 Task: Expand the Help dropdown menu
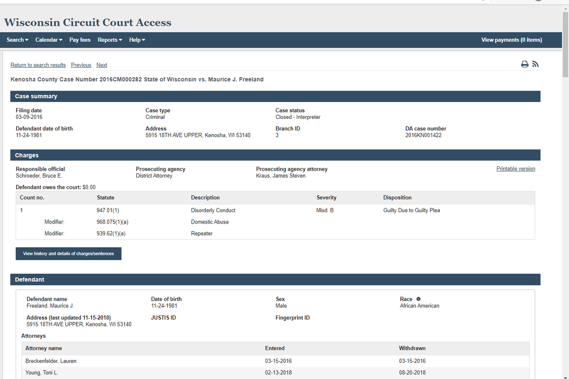(137, 40)
